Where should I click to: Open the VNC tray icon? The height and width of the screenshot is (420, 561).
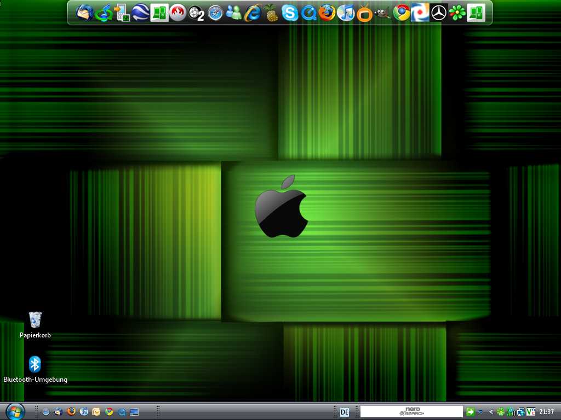[530, 412]
